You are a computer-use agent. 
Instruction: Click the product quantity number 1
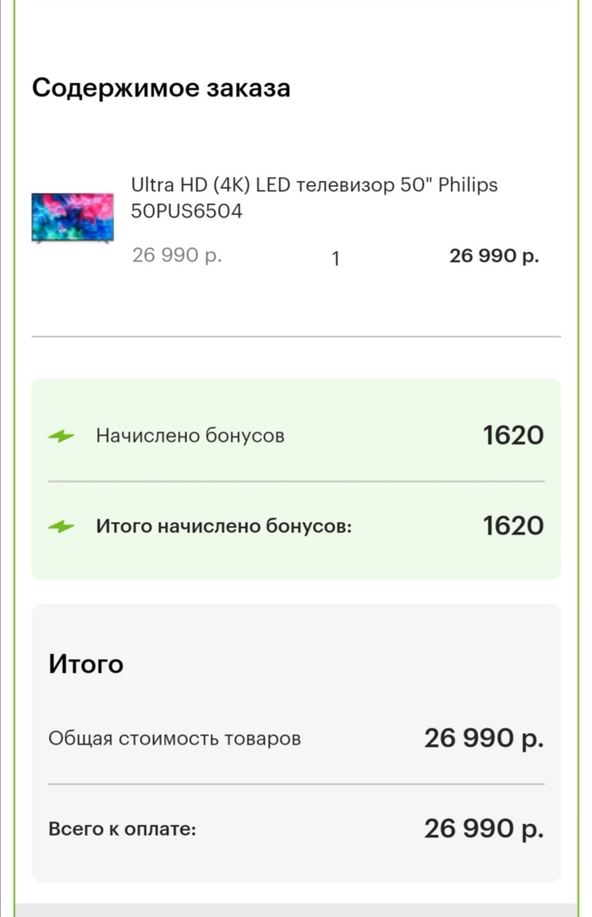click(x=336, y=259)
